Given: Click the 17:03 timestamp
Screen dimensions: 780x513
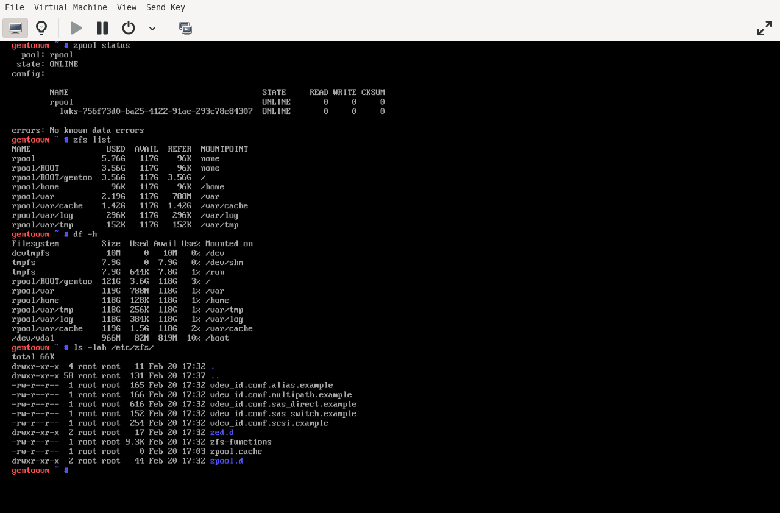Looking at the screenshot, I should (194, 451).
